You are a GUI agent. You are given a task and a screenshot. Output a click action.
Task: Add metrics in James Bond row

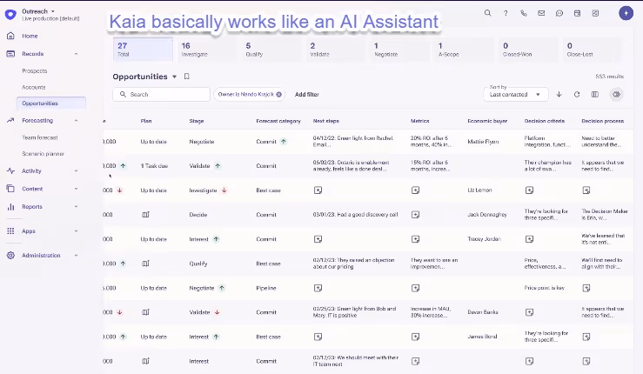point(415,337)
